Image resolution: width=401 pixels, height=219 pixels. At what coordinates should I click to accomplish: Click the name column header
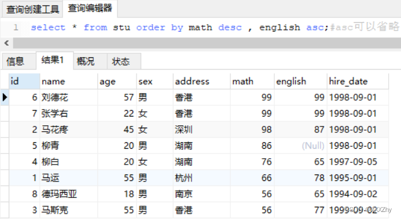pyautogui.click(x=69, y=81)
